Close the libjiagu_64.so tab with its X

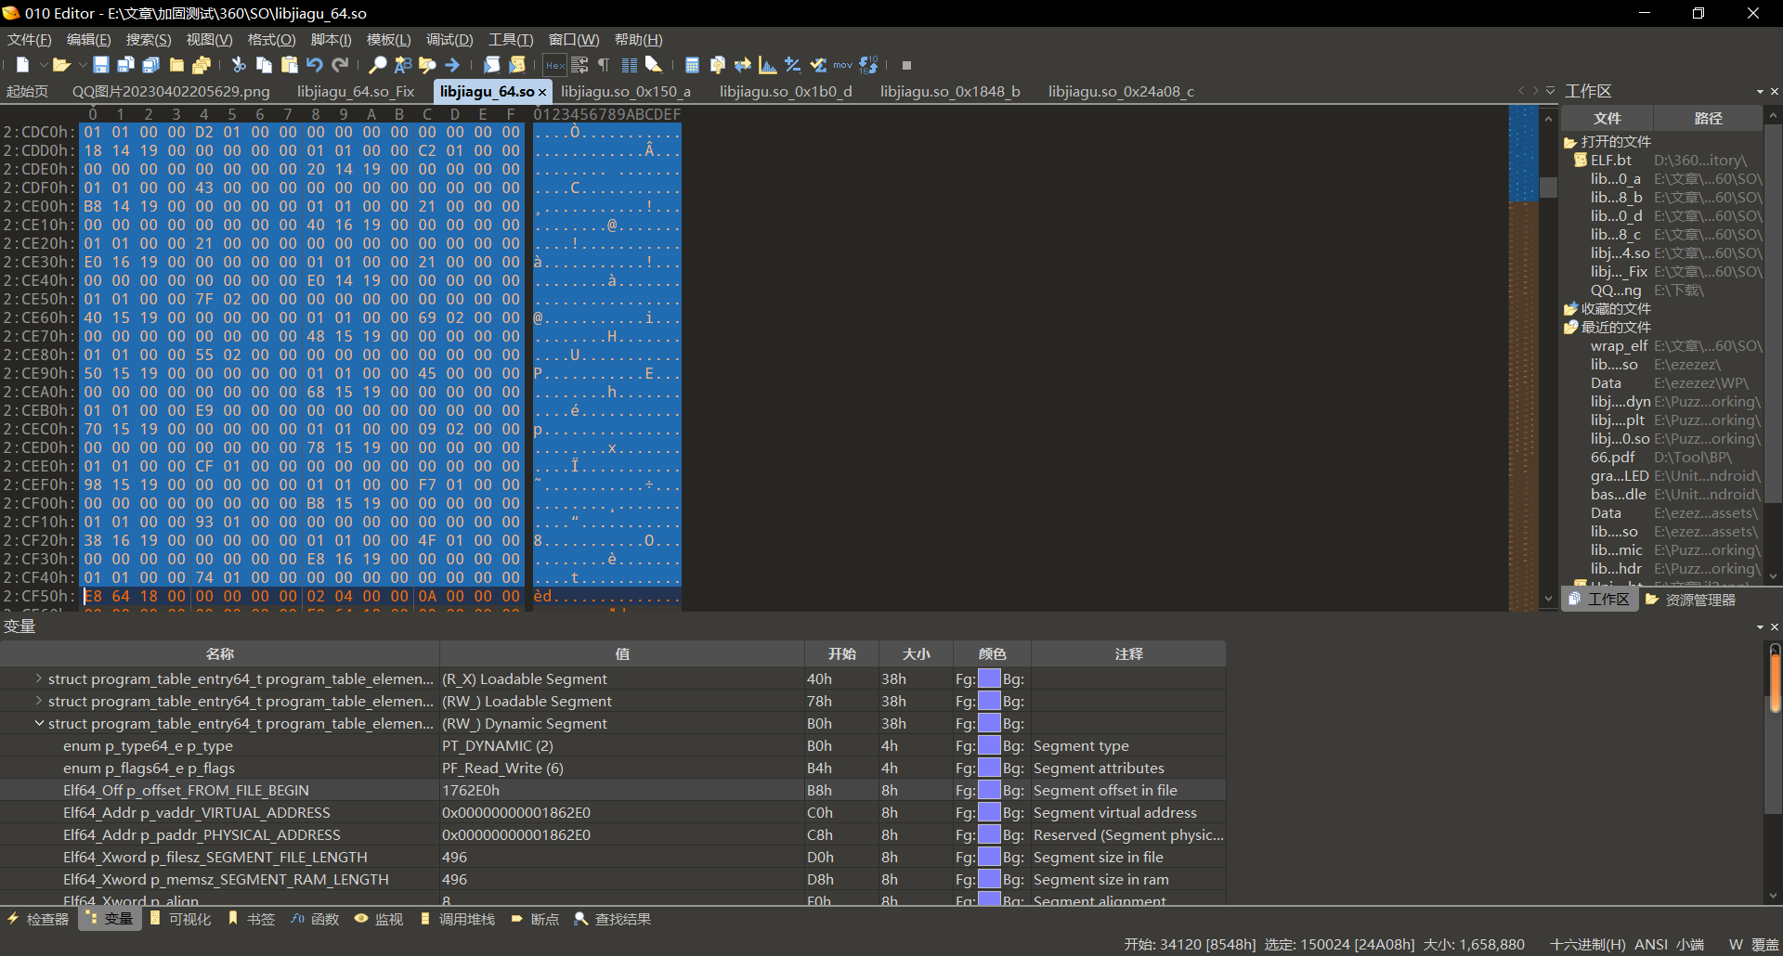(542, 92)
